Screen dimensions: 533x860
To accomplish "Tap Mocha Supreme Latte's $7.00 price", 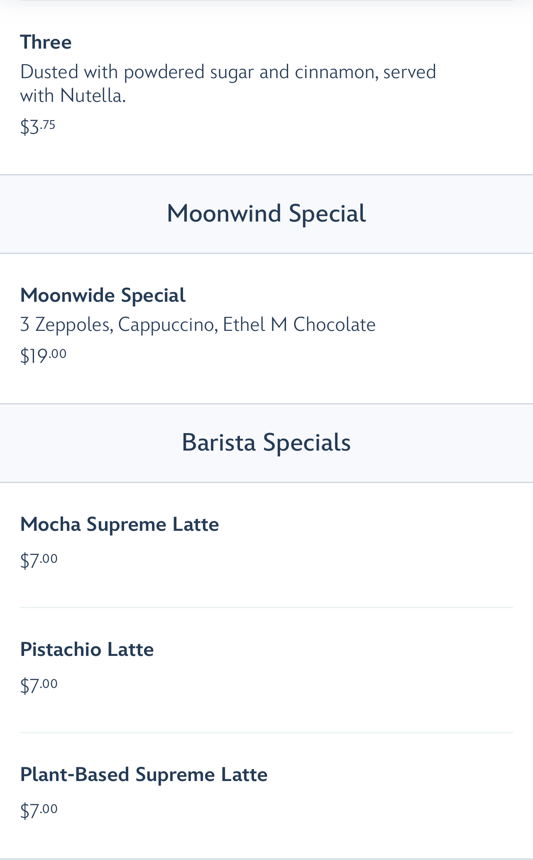I will pos(39,559).
